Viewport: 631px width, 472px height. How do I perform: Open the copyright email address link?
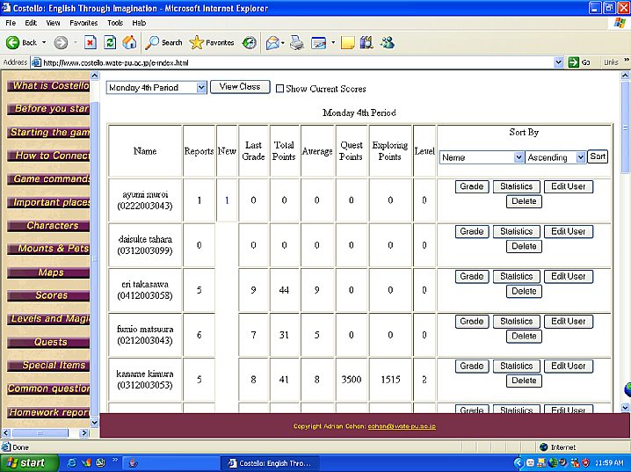(x=402, y=426)
